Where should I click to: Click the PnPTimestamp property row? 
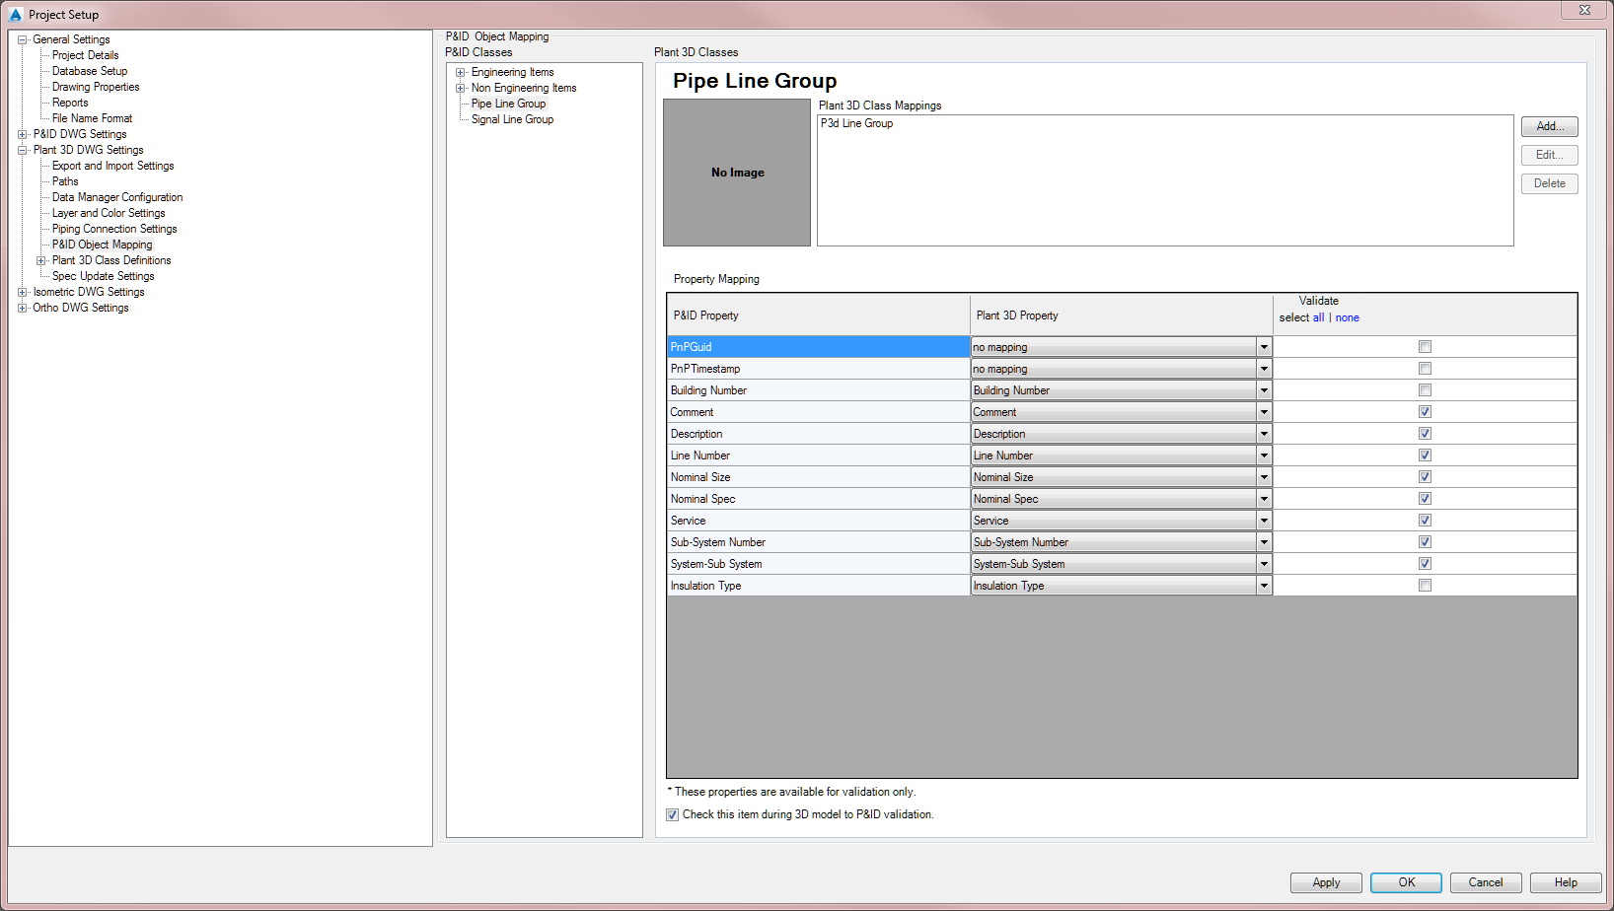point(817,368)
